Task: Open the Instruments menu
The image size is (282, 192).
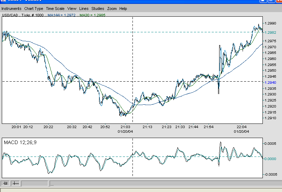Action: (11, 9)
